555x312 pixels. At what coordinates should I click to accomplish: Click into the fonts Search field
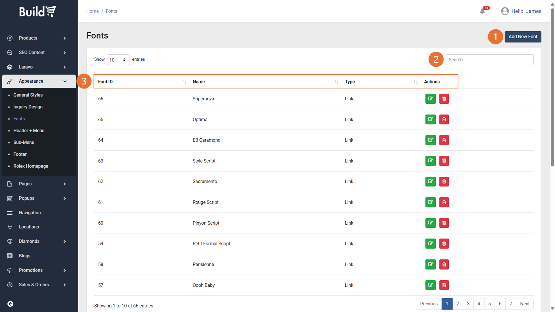coord(489,60)
